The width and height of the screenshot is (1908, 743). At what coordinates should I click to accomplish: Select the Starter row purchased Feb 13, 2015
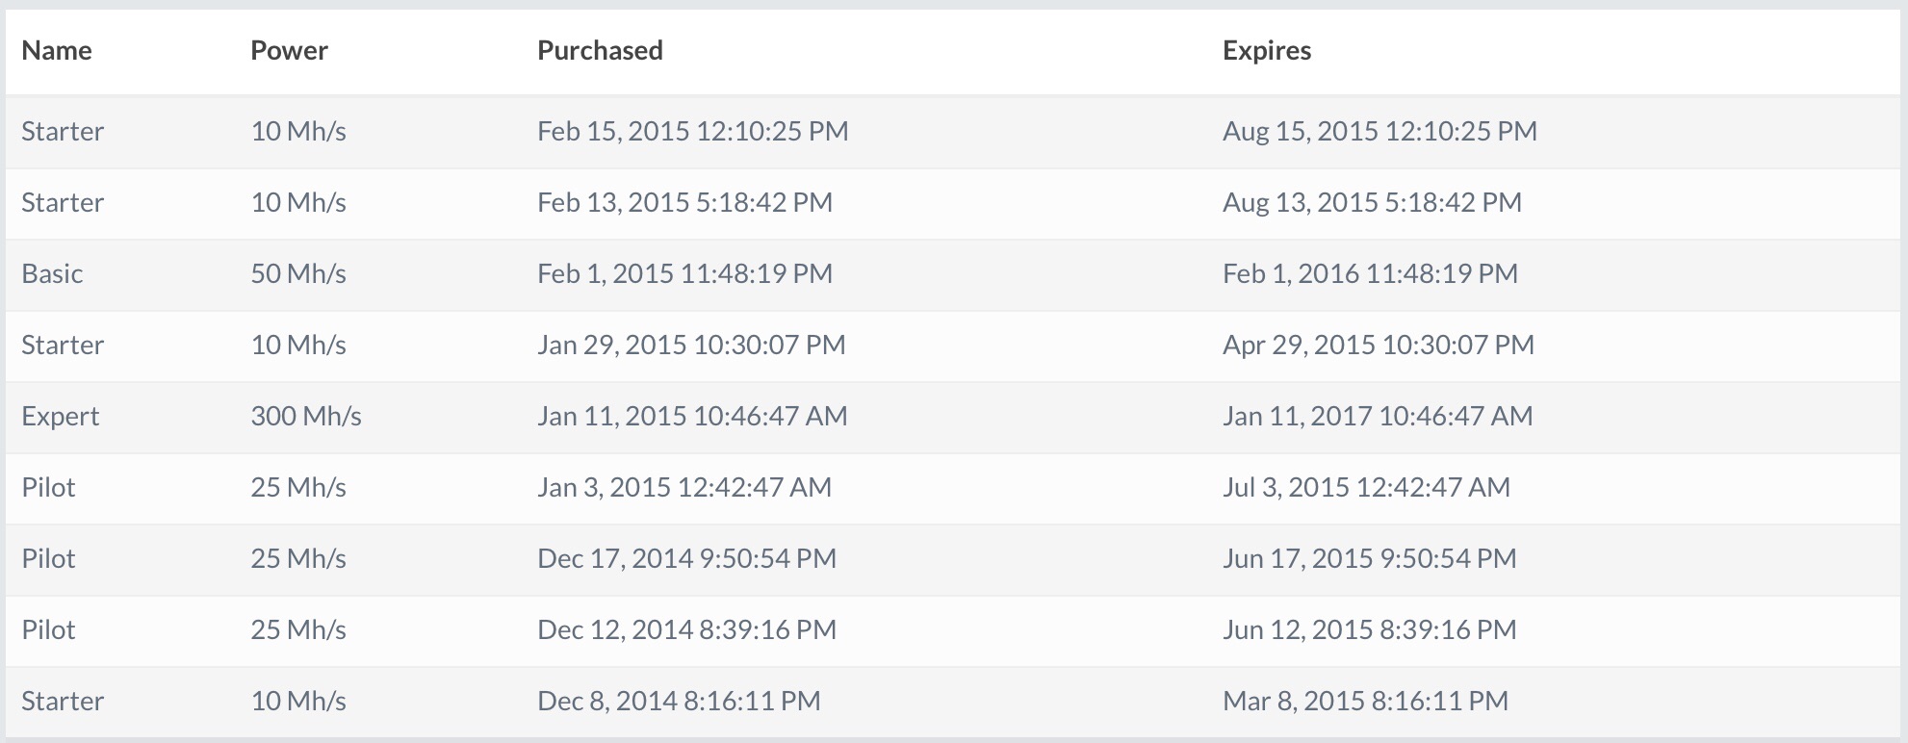point(63,202)
